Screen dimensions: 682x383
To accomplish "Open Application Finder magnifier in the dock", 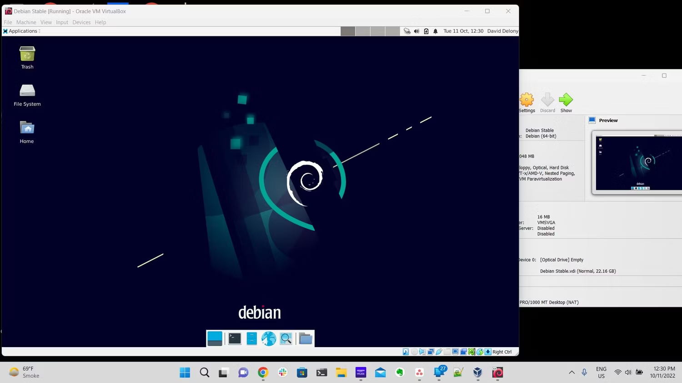I will 286,339.
